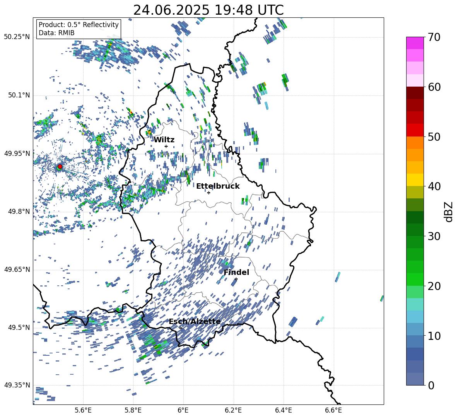The image size is (458, 418).
Task: Click the 5.8°E longitude label
Action: pyautogui.click(x=133, y=410)
